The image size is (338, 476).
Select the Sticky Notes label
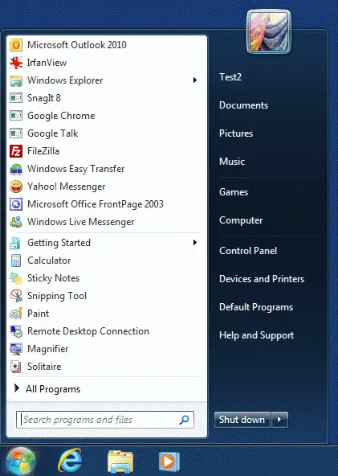[53, 278]
